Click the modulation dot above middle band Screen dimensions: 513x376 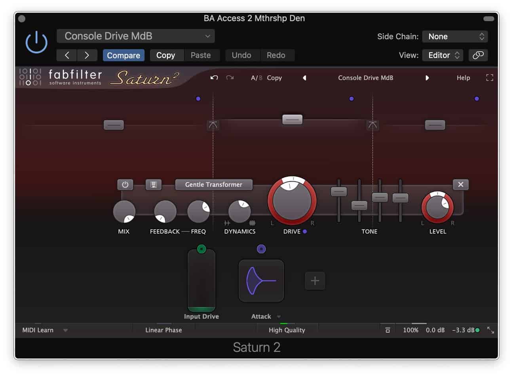351,99
